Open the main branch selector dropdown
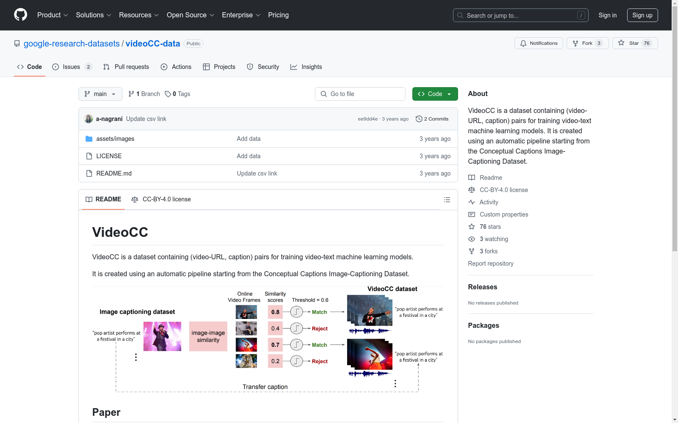Viewport: 678px width, 423px height. coord(100,94)
